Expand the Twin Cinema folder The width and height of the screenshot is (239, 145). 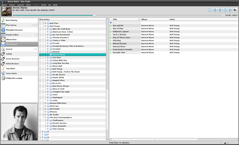[x=48, y=129]
